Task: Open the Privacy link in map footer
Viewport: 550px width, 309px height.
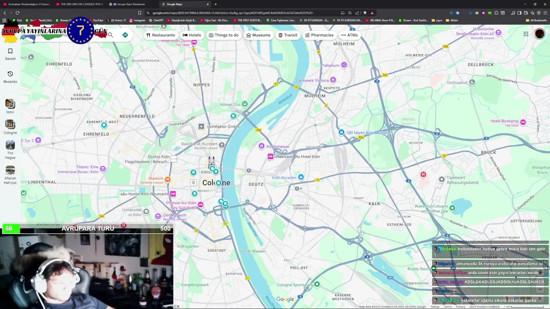Action: (x=461, y=307)
